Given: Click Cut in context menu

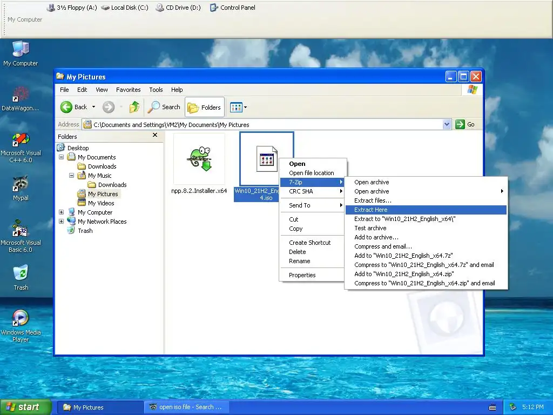Looking at the screenshot, I should click(312, 219).
